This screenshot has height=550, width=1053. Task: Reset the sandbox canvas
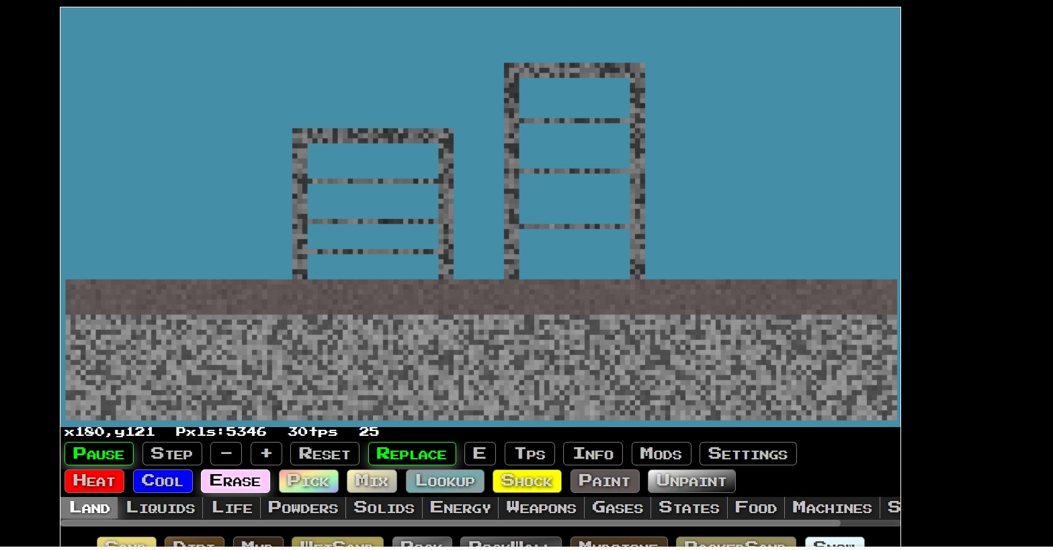coord(325,454)
